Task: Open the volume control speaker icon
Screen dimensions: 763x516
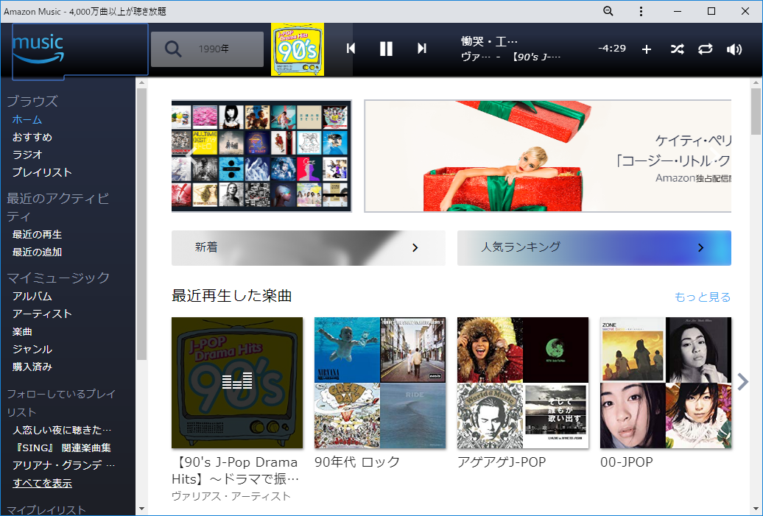Action: 734,49
